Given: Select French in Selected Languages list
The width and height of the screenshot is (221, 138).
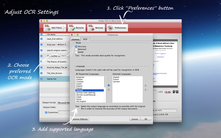Looking at the screenshot, I should coord(116,79).
